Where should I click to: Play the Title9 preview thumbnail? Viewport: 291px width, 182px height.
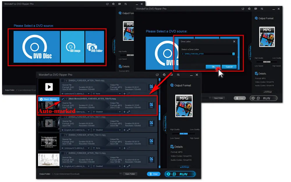point(49,87)
